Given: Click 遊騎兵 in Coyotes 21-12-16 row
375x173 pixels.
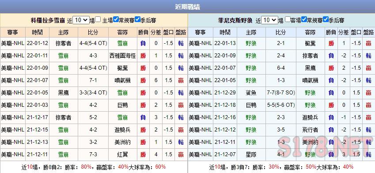Looking at the screenshot, I should pos(310,117).
